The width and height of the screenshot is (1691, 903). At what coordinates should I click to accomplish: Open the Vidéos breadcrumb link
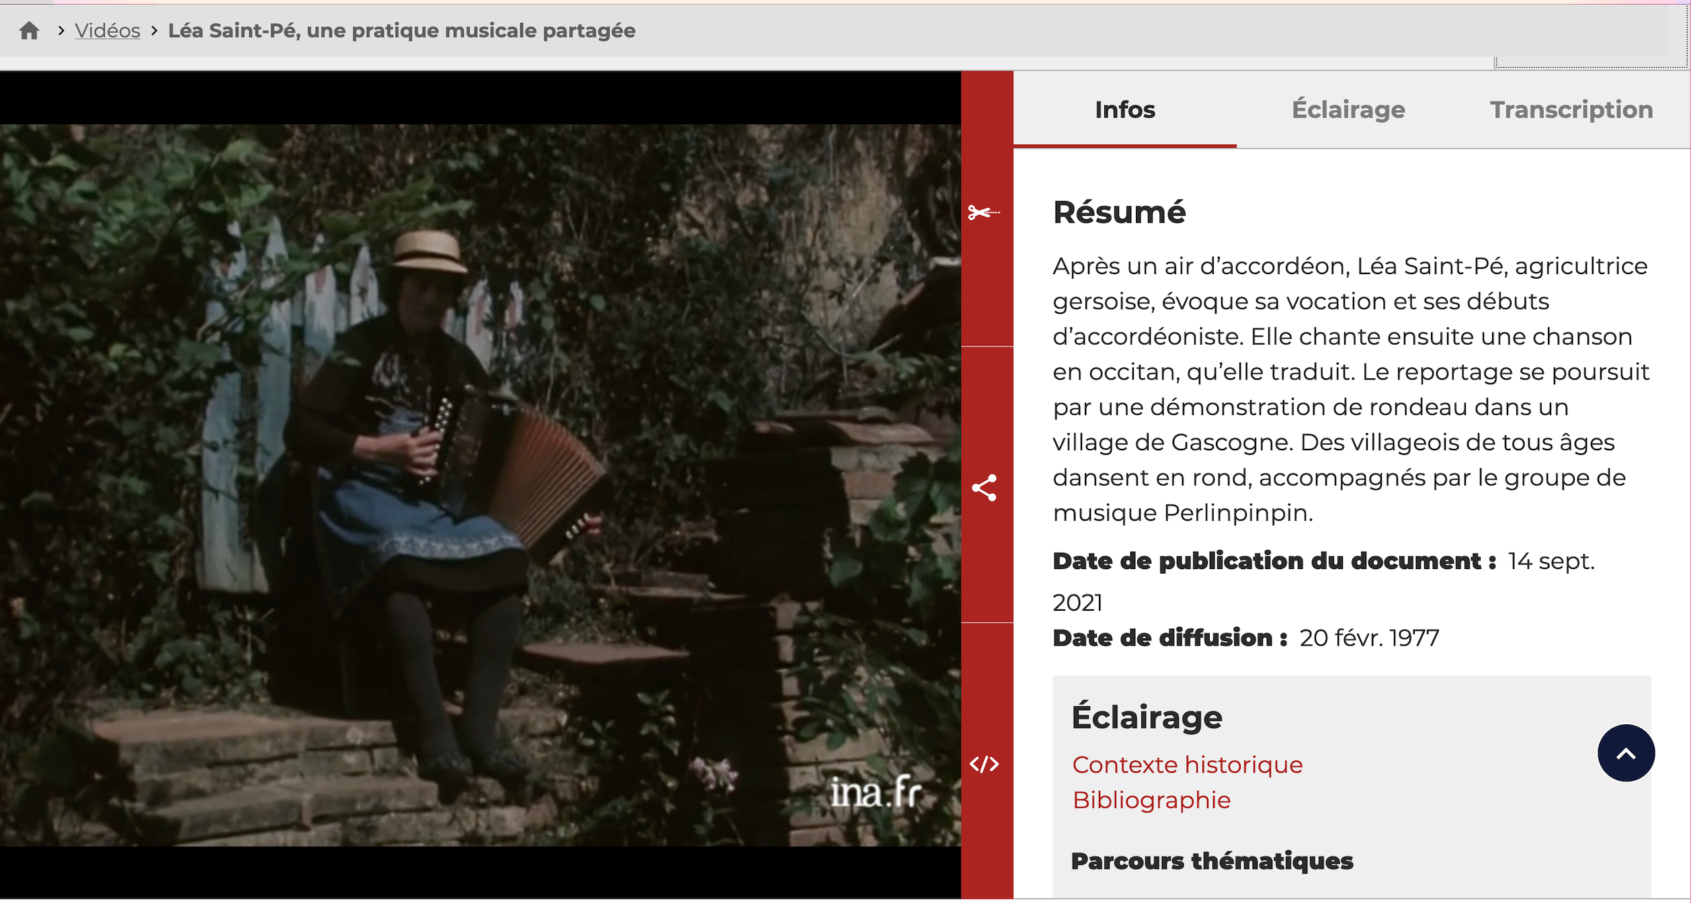coord(108,30)
